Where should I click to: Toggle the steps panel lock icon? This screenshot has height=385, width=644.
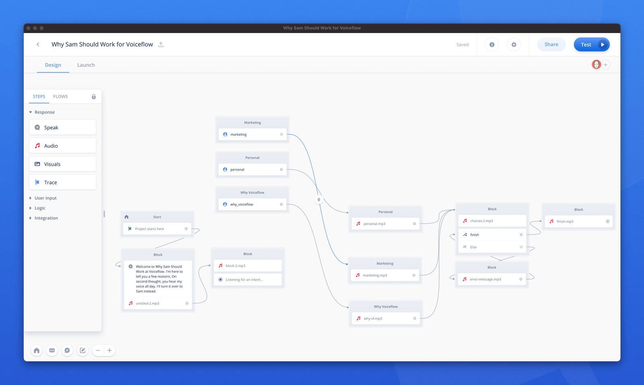(x=94, y=97)
